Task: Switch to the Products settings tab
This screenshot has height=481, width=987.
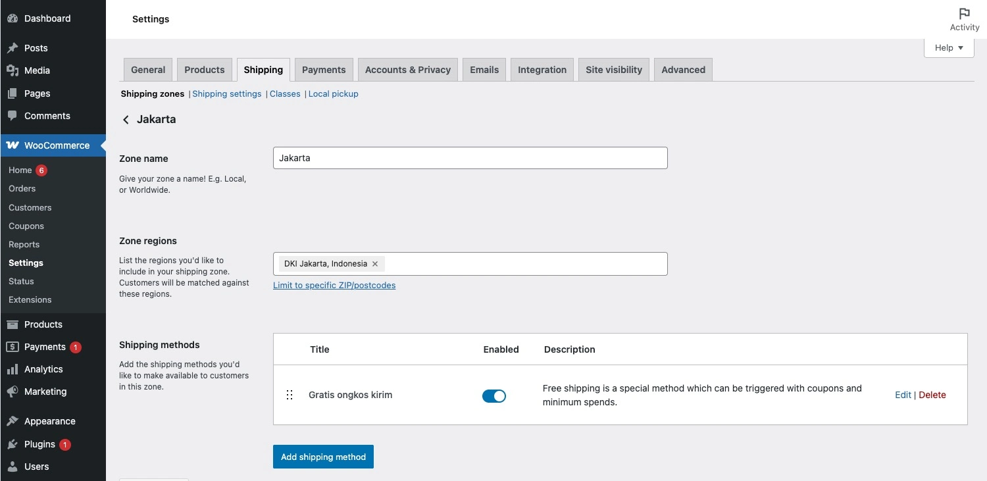Action: tap(205, 70)
